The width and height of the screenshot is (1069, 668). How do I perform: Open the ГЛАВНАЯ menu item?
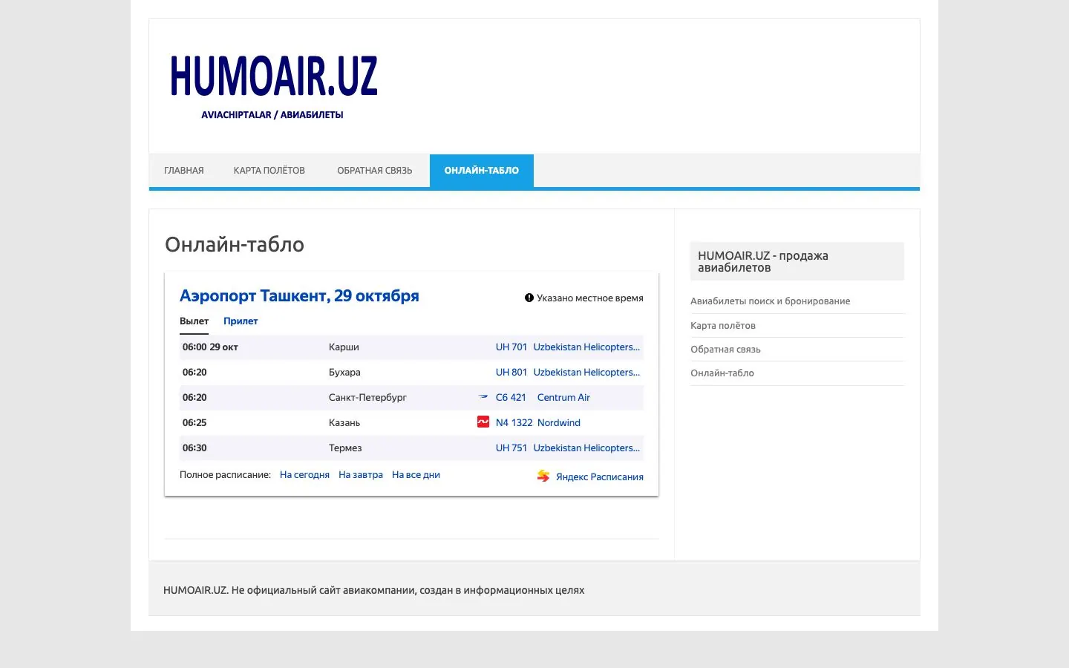click(x=184, y=171)
